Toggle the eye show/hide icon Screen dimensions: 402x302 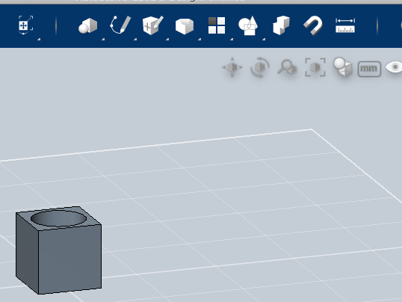tap(393, 67)
